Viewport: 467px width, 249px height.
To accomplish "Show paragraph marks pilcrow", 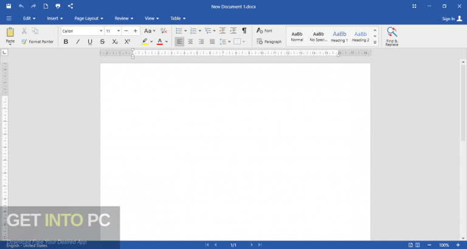I will tap(244, 30).
